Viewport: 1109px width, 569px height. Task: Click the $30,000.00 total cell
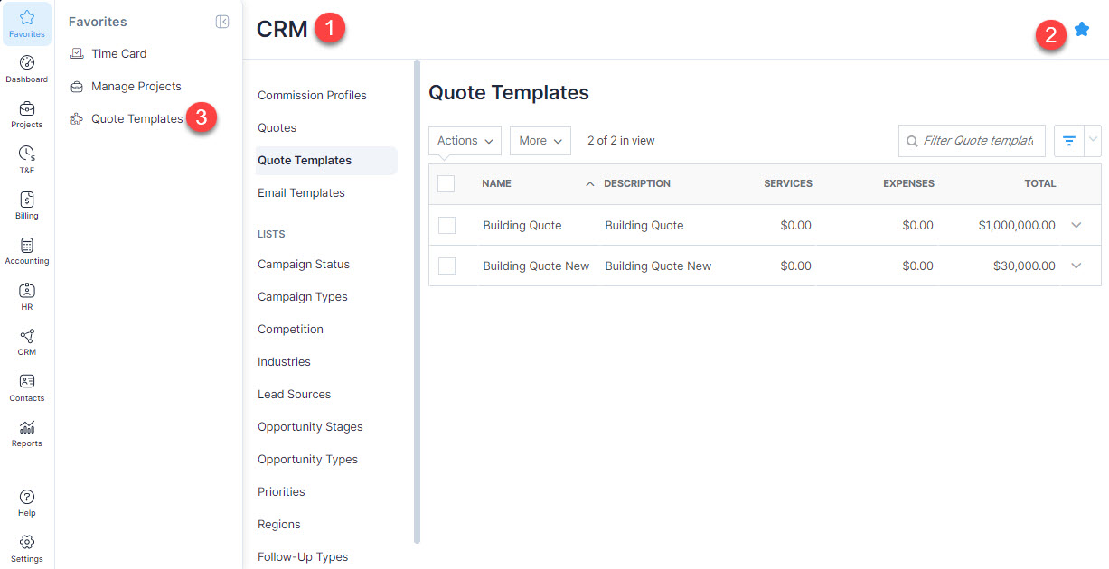pyautogui.click(x=1025, y=266)
